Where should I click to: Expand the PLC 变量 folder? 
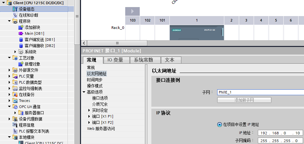coord(9,76)
